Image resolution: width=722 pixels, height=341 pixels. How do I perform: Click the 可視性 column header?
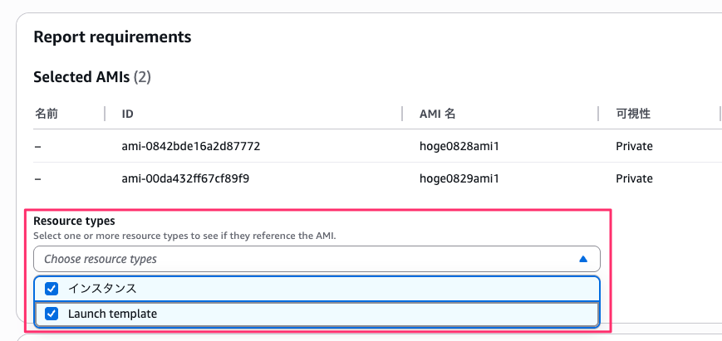633,114
